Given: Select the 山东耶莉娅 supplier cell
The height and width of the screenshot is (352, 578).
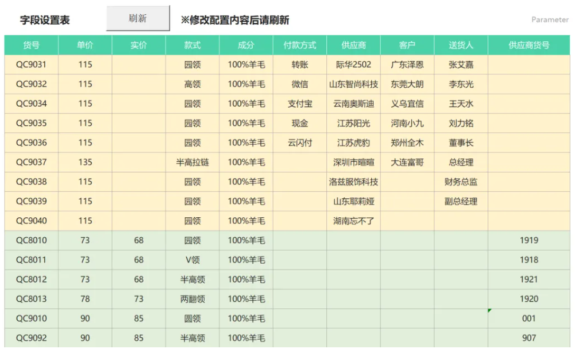Looking at the screenshot, I should [354, 201].
